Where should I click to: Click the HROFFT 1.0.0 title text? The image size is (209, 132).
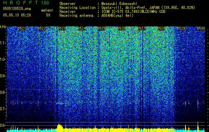tap(26, 3)
